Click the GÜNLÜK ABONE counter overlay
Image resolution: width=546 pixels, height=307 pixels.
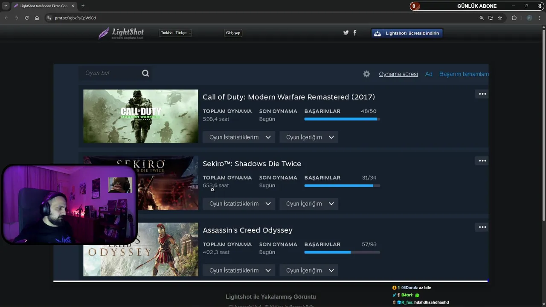tap(476, 6)
